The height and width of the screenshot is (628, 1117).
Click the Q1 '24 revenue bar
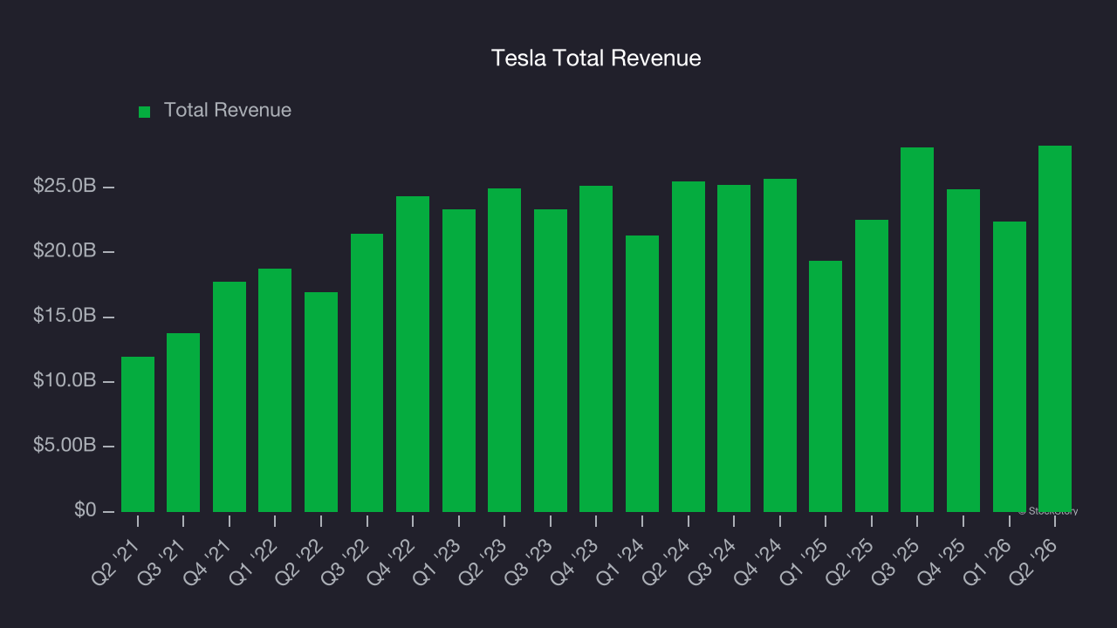click(642, 373)
